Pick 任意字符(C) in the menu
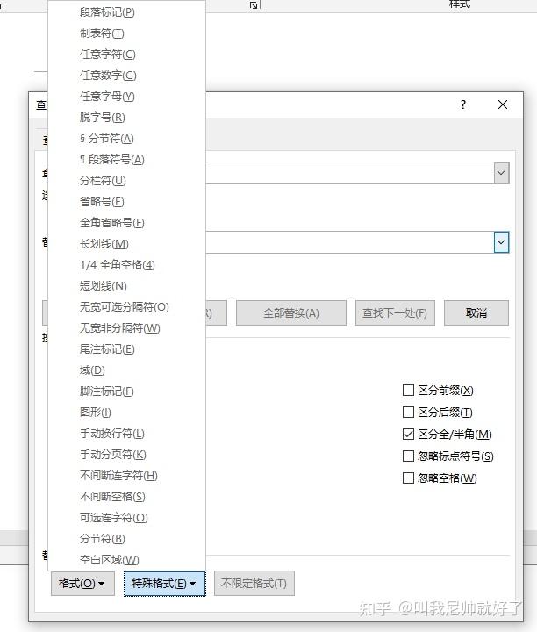The image size is (537, 632). (108, 54)
